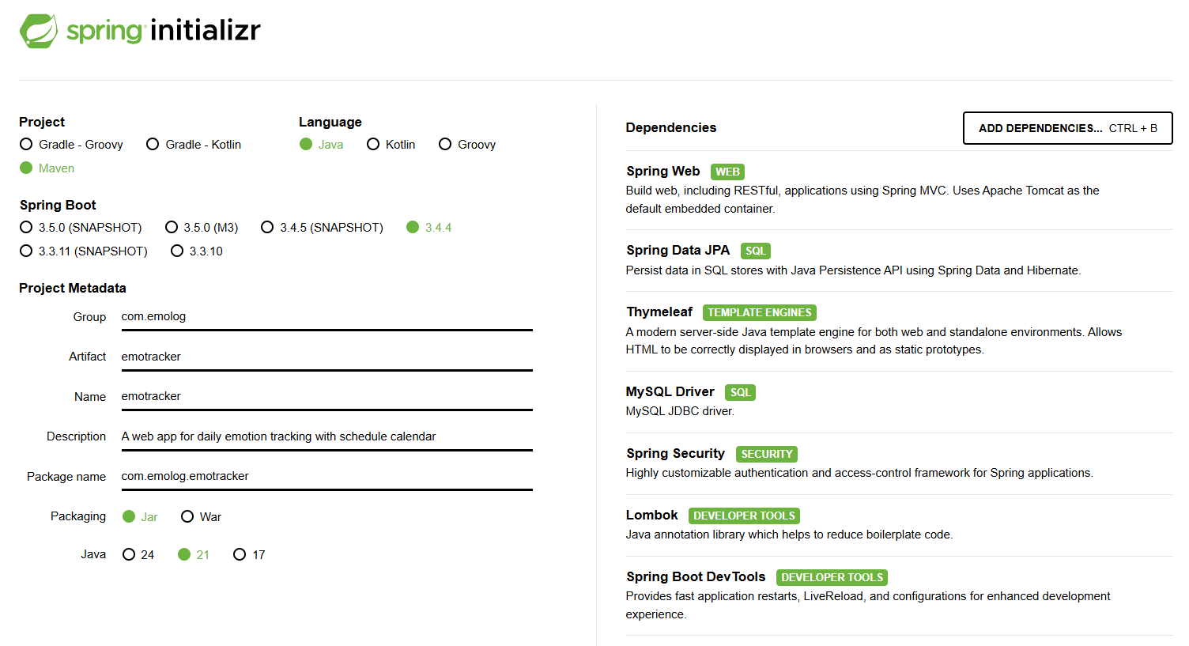Click the SQL badge next to MySQL Driver
This screenshot has height=646, width=1189.
740,392
